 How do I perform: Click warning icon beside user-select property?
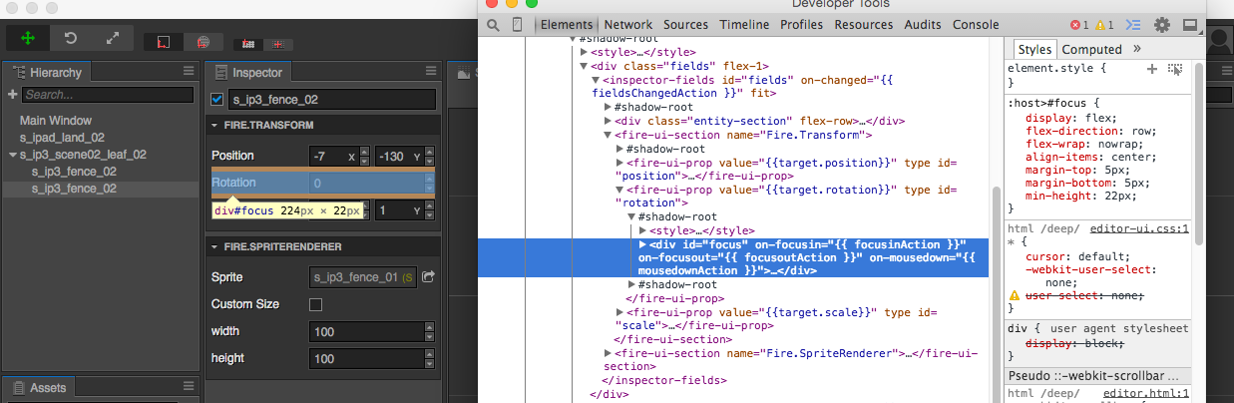point(1015,296)
